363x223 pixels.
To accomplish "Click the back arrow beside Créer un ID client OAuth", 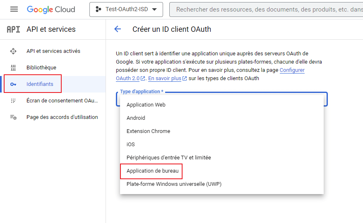I will [x=118, y=29].
